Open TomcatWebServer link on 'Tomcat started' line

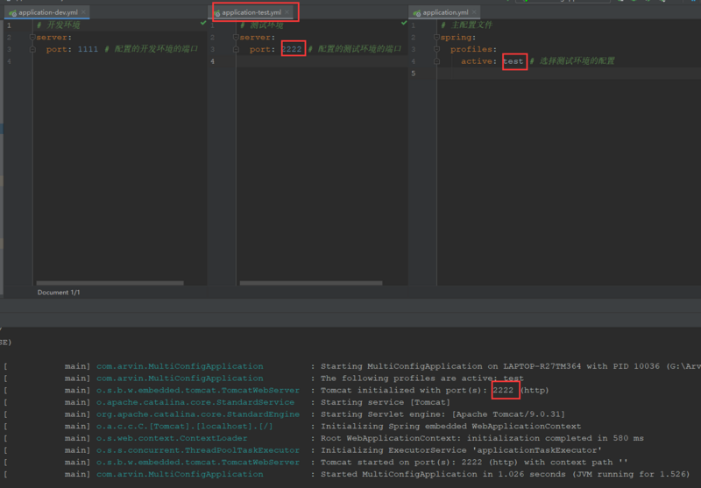click(198, 463)
